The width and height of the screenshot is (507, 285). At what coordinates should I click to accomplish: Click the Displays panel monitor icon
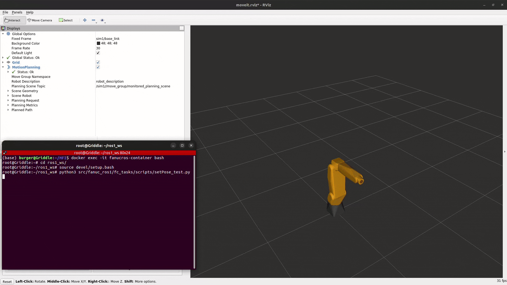3,28
